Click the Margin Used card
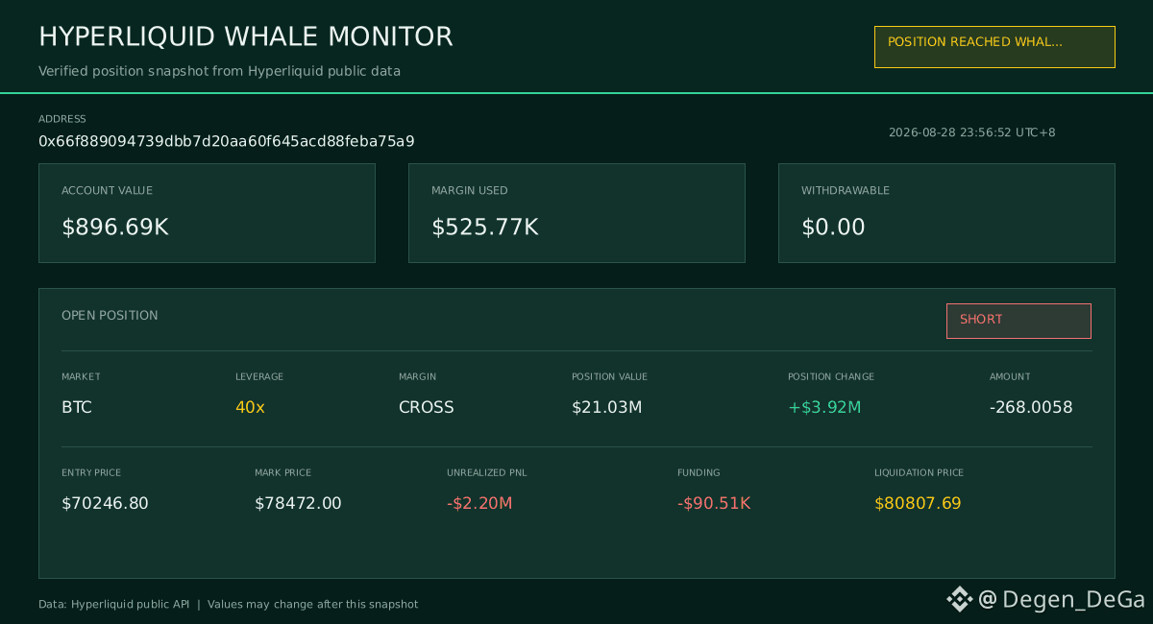The image size is (1153, 624). 576,213
